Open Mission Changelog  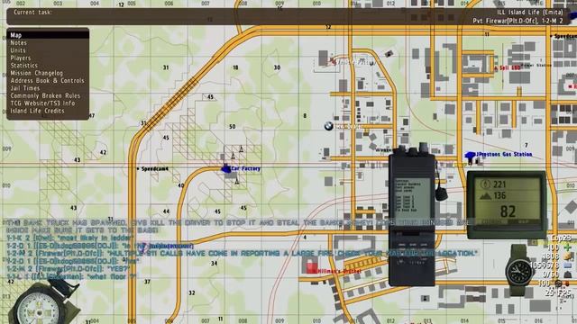tap(36, 73)
